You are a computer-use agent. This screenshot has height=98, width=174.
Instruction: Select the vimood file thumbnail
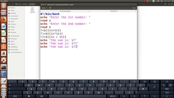coord(32,10)
